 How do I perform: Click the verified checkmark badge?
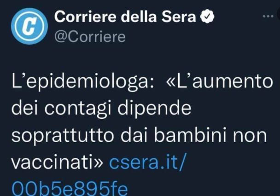coord(207,17)
